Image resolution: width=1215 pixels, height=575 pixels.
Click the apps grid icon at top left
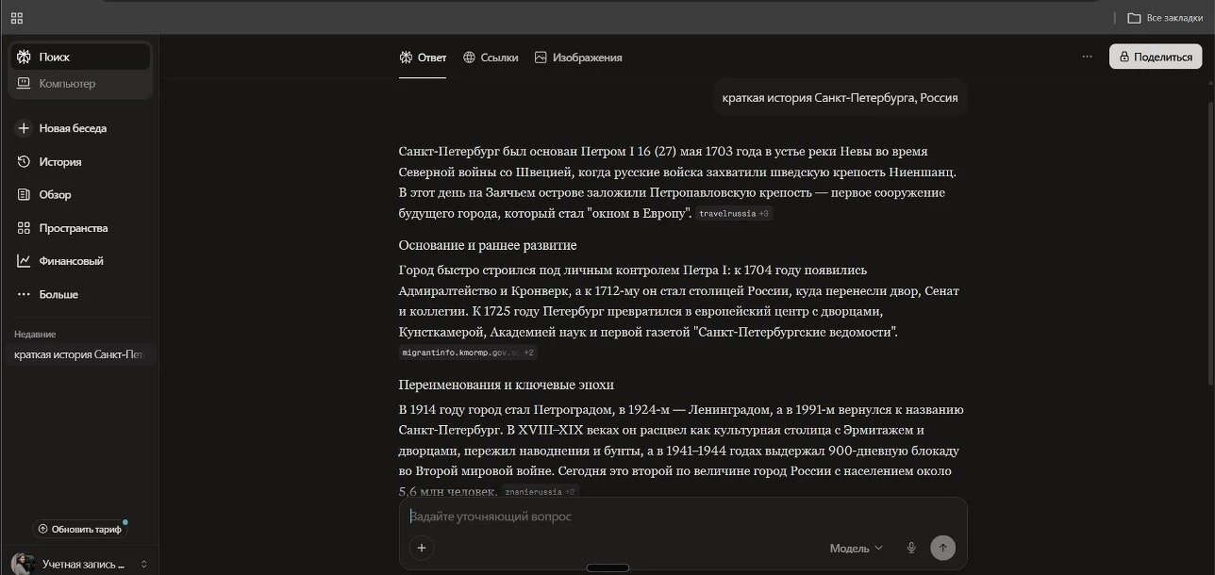(x=17, y=18)
